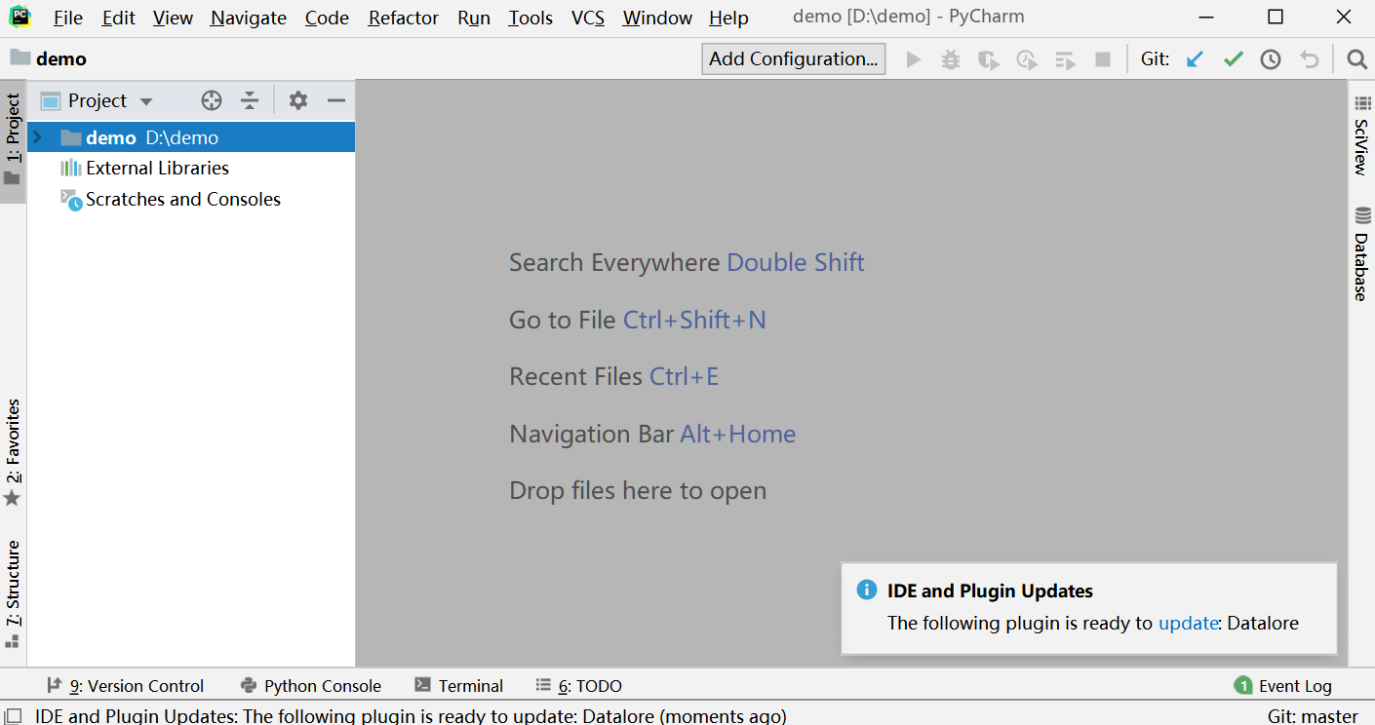Click the PyCharm logo icon in title bar
1375x725 pixels.
[x=20, y=17]
